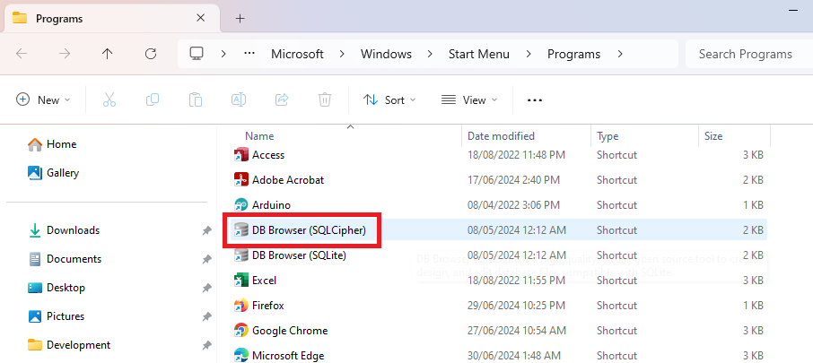
Task: Open the See more ellipsis menu
Action: click(x=535, y=100)
